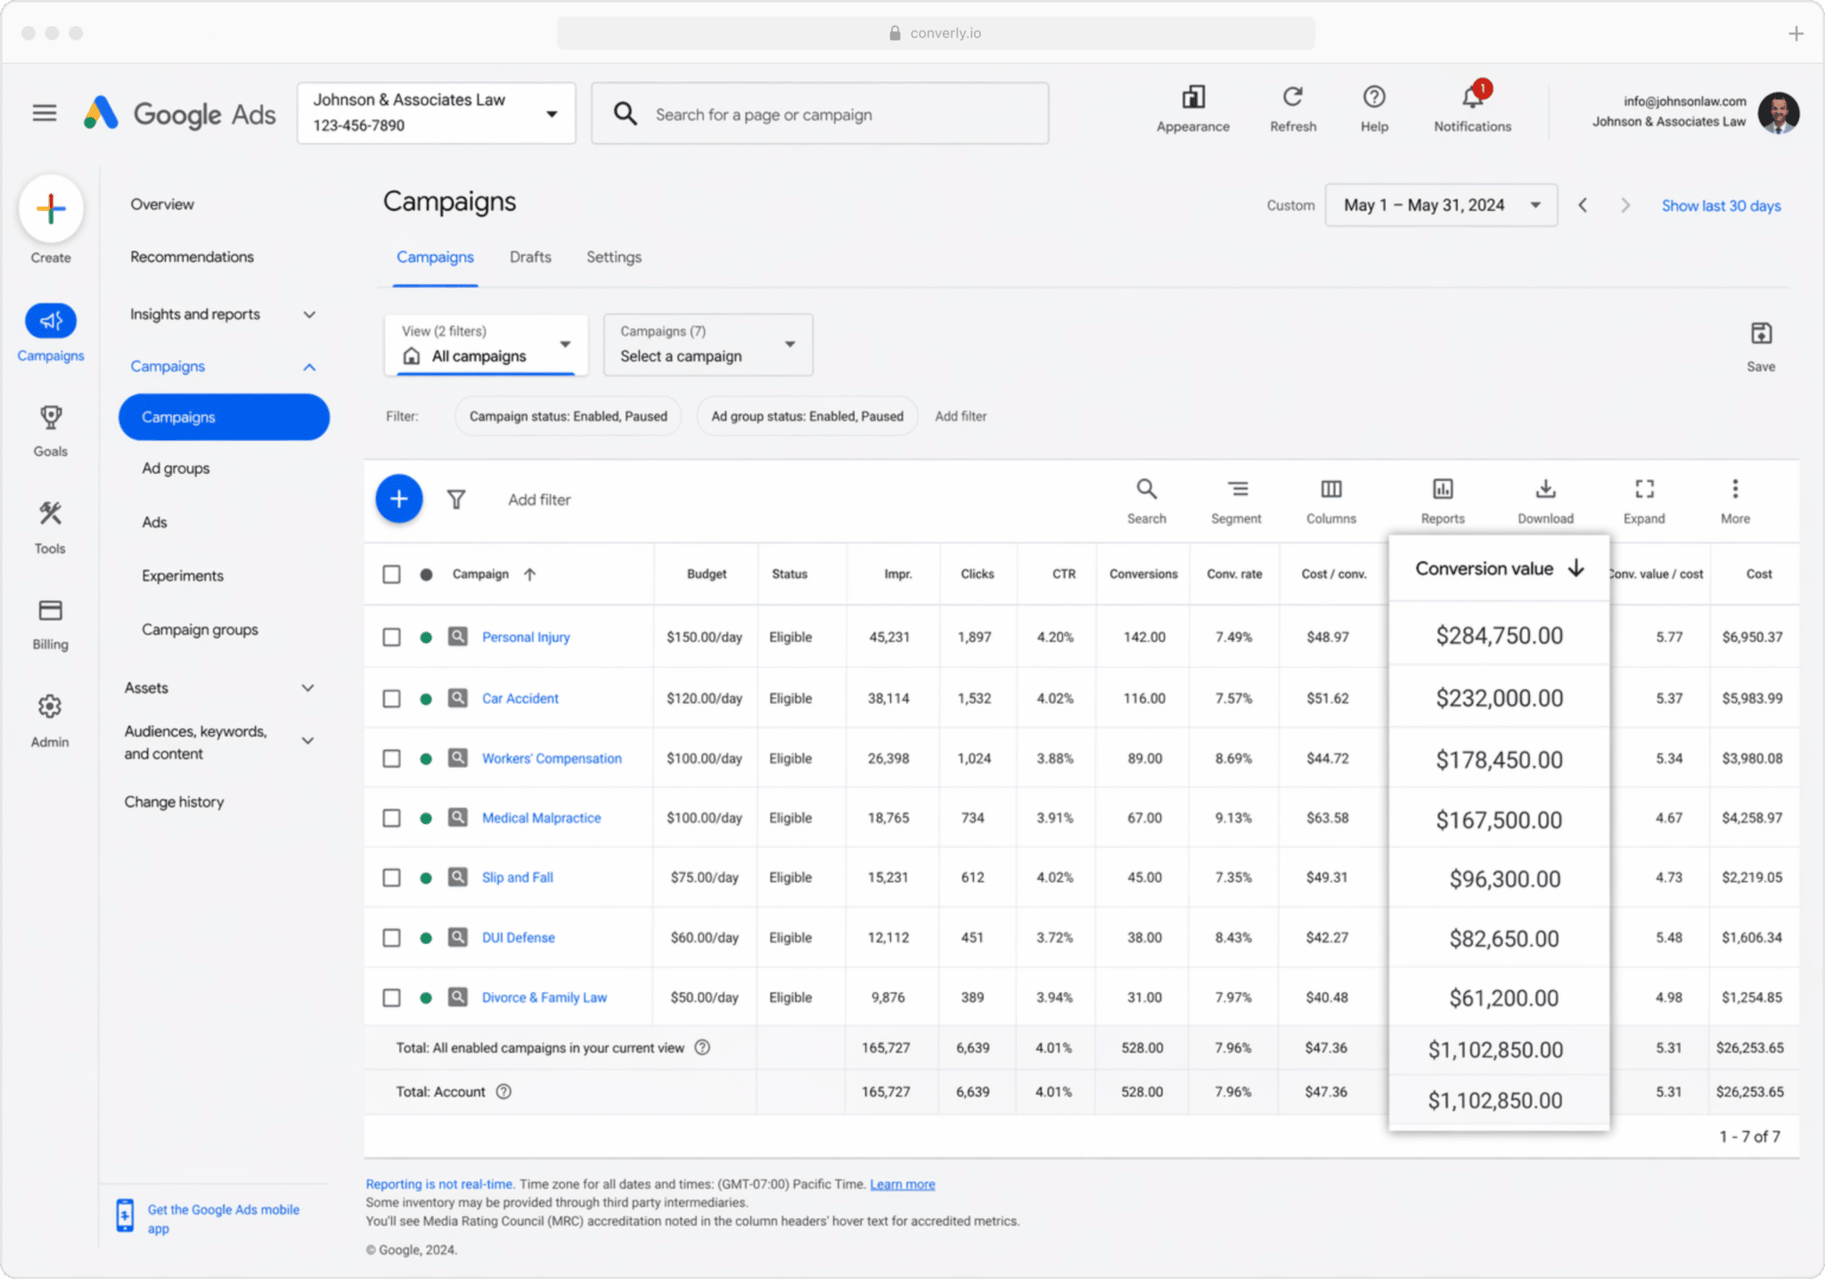Switch to the Drafts tab
Image resolution: width=1825 pixels, height=1279 pixels.
(x=530, y=257)
